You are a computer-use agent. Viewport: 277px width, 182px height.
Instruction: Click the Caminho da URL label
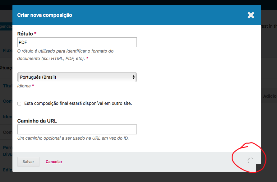(37, 121)
